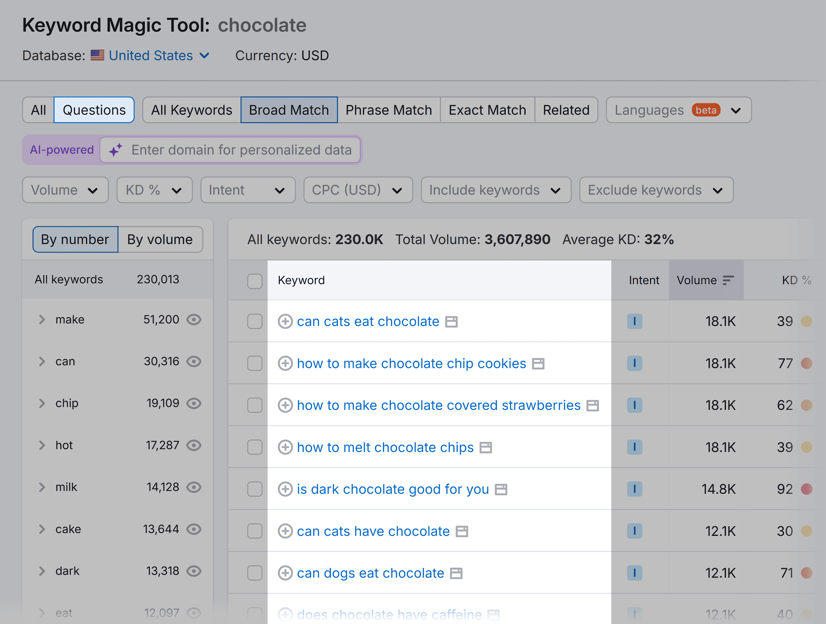Click intent badge for 'can dogs eat chocolate'
Image resolution: width=826 pixels, height=624 pixels.
(x=634, y=573)
